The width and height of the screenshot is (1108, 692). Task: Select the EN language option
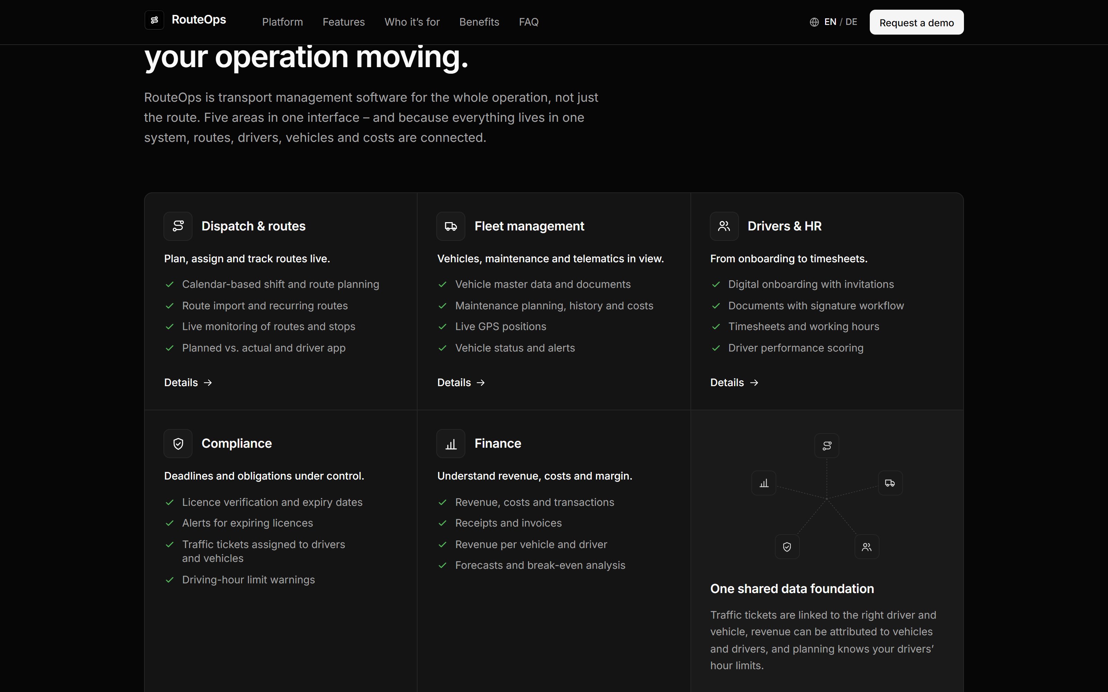pos(830,22)
